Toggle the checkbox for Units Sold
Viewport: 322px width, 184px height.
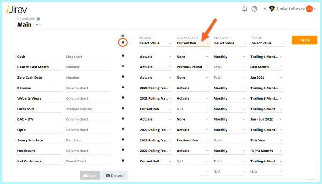coord(123,108)
